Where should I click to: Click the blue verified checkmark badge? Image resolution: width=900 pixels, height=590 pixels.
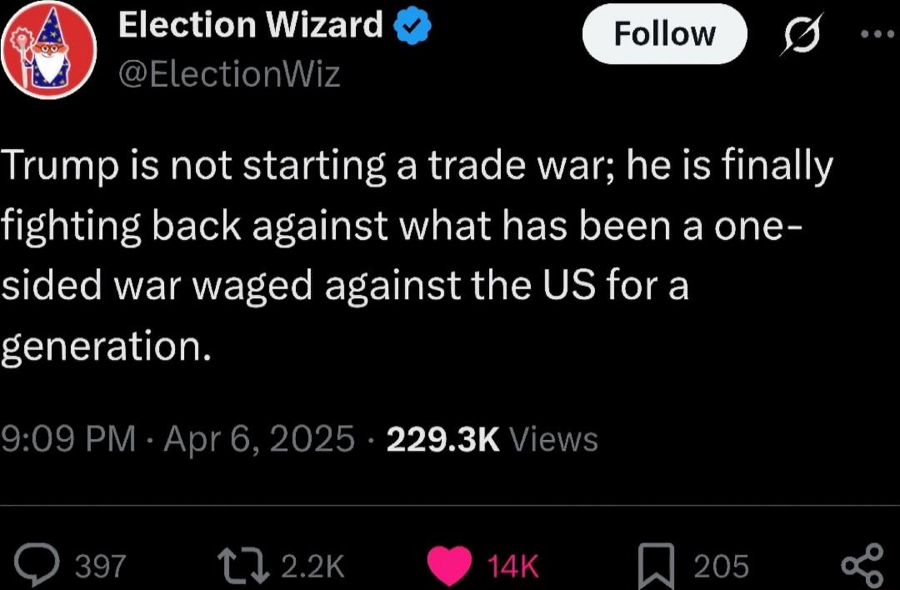(x=412, y=26)
